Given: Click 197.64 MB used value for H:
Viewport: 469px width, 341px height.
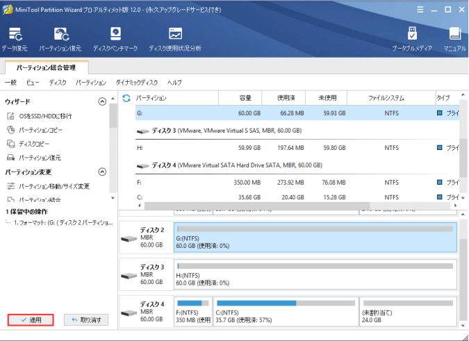Looking at the screenshot, I should [x=290, y=148].
